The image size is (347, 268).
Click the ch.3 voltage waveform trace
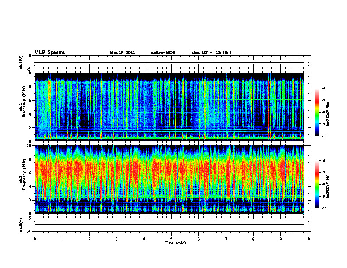pos(169,225)
